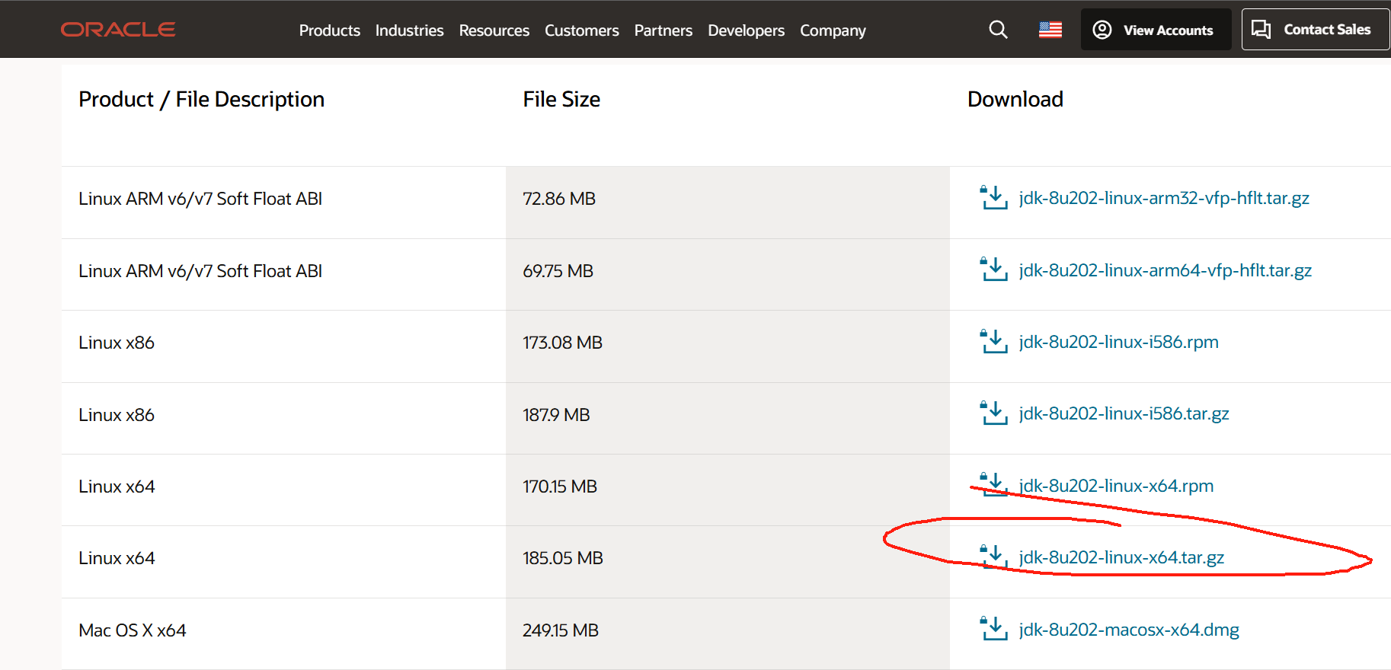This screenshot has width=1391, height=670.
Task: Open the search magnifier icon
Action: 998,30
